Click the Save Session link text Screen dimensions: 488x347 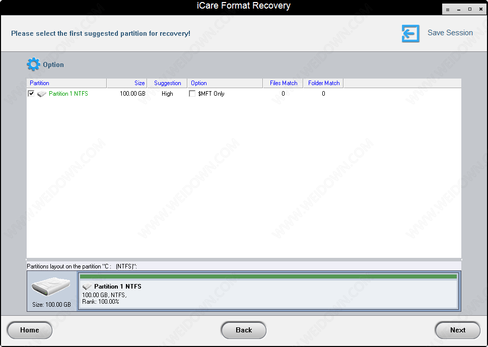450,33
